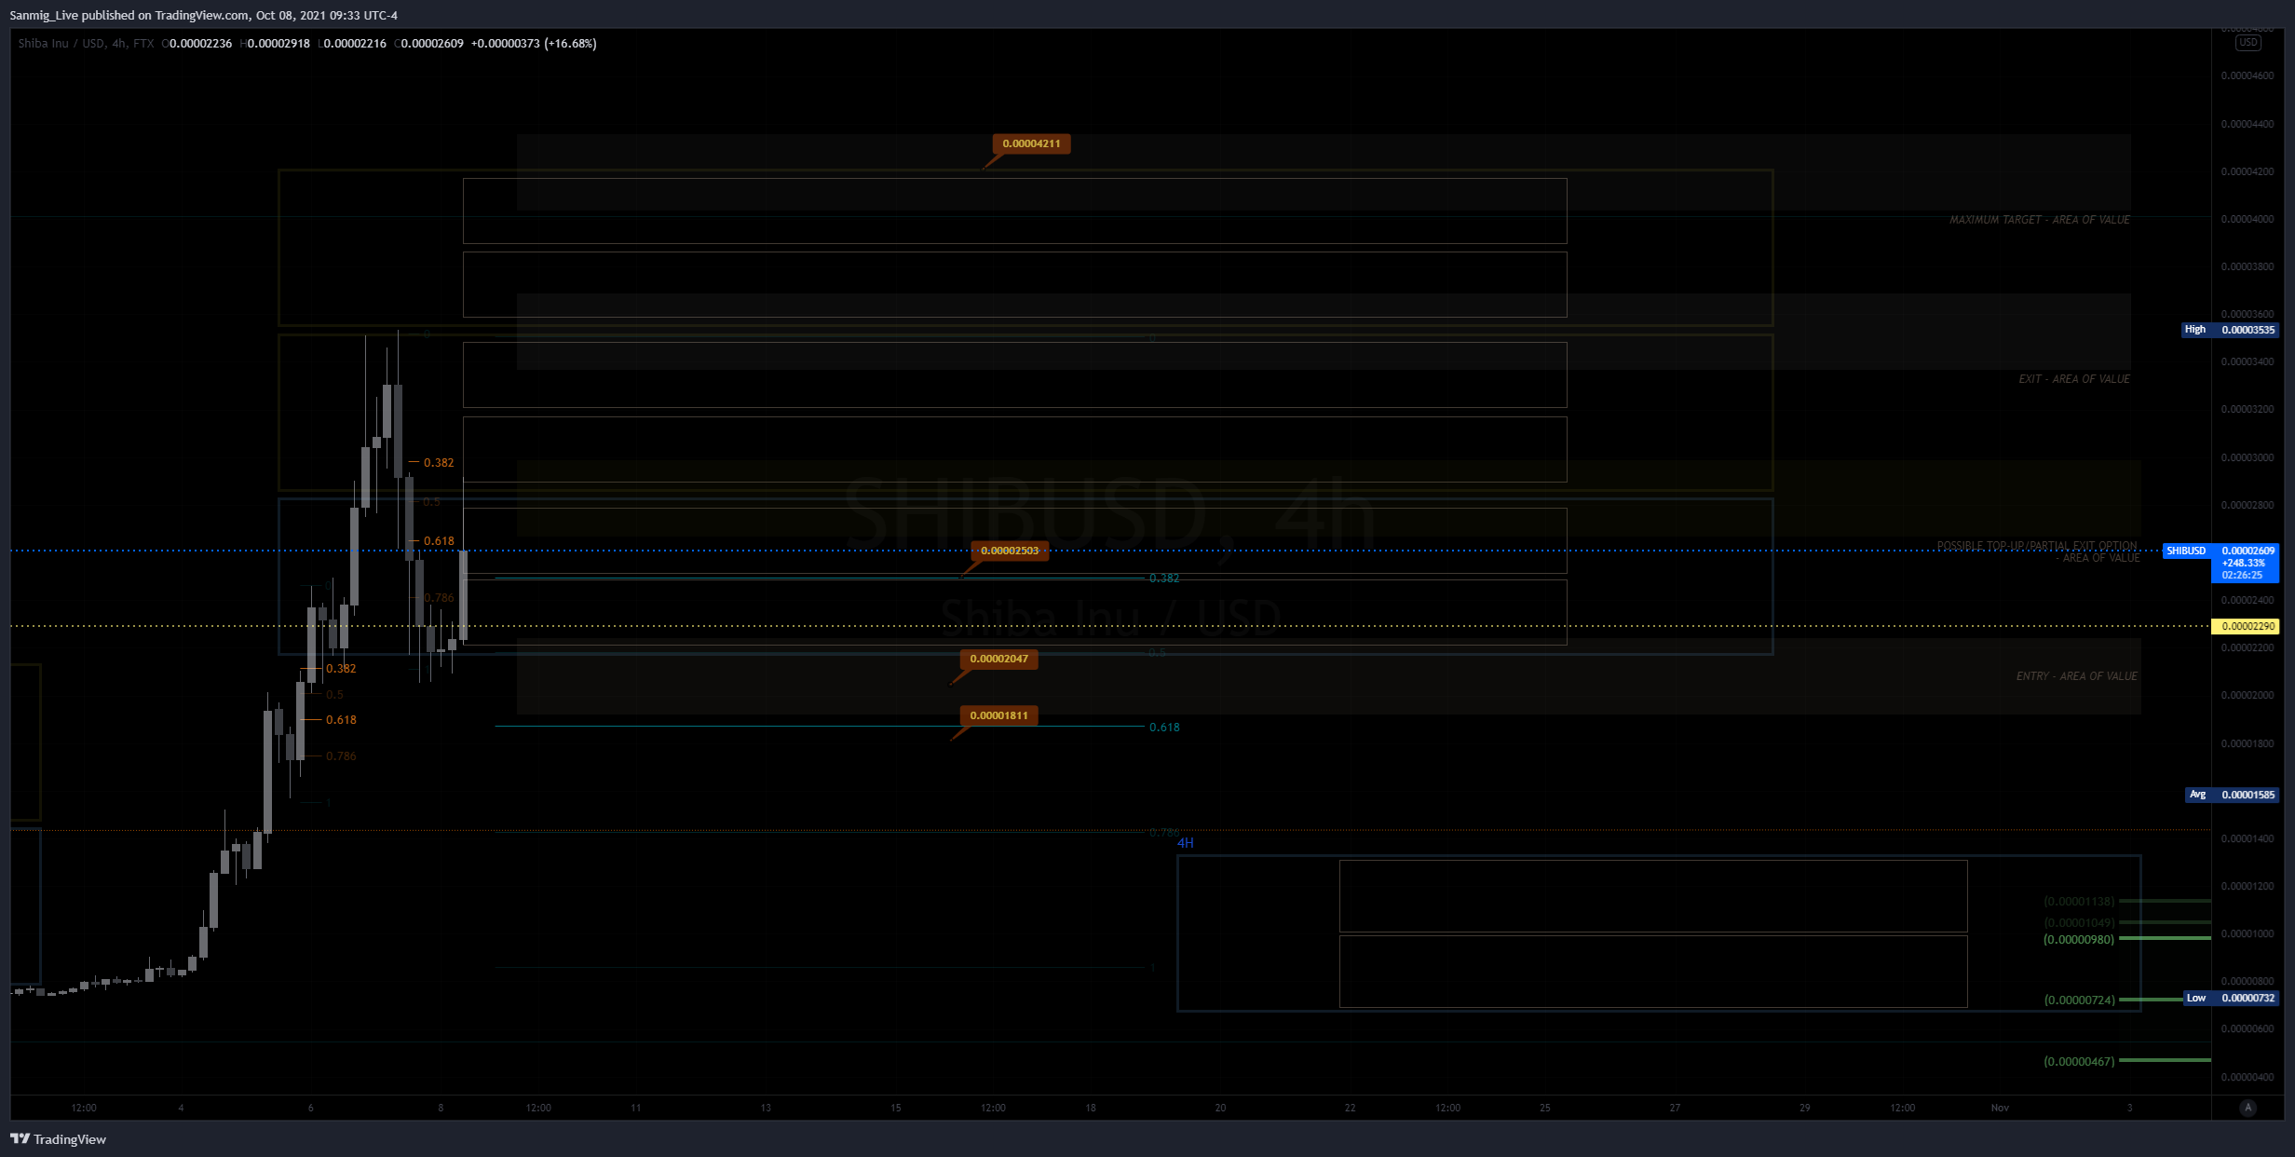This screenshot has height=1157, width=2295.
Task: Click date '20' on the time axis
Action: 1220,1108
